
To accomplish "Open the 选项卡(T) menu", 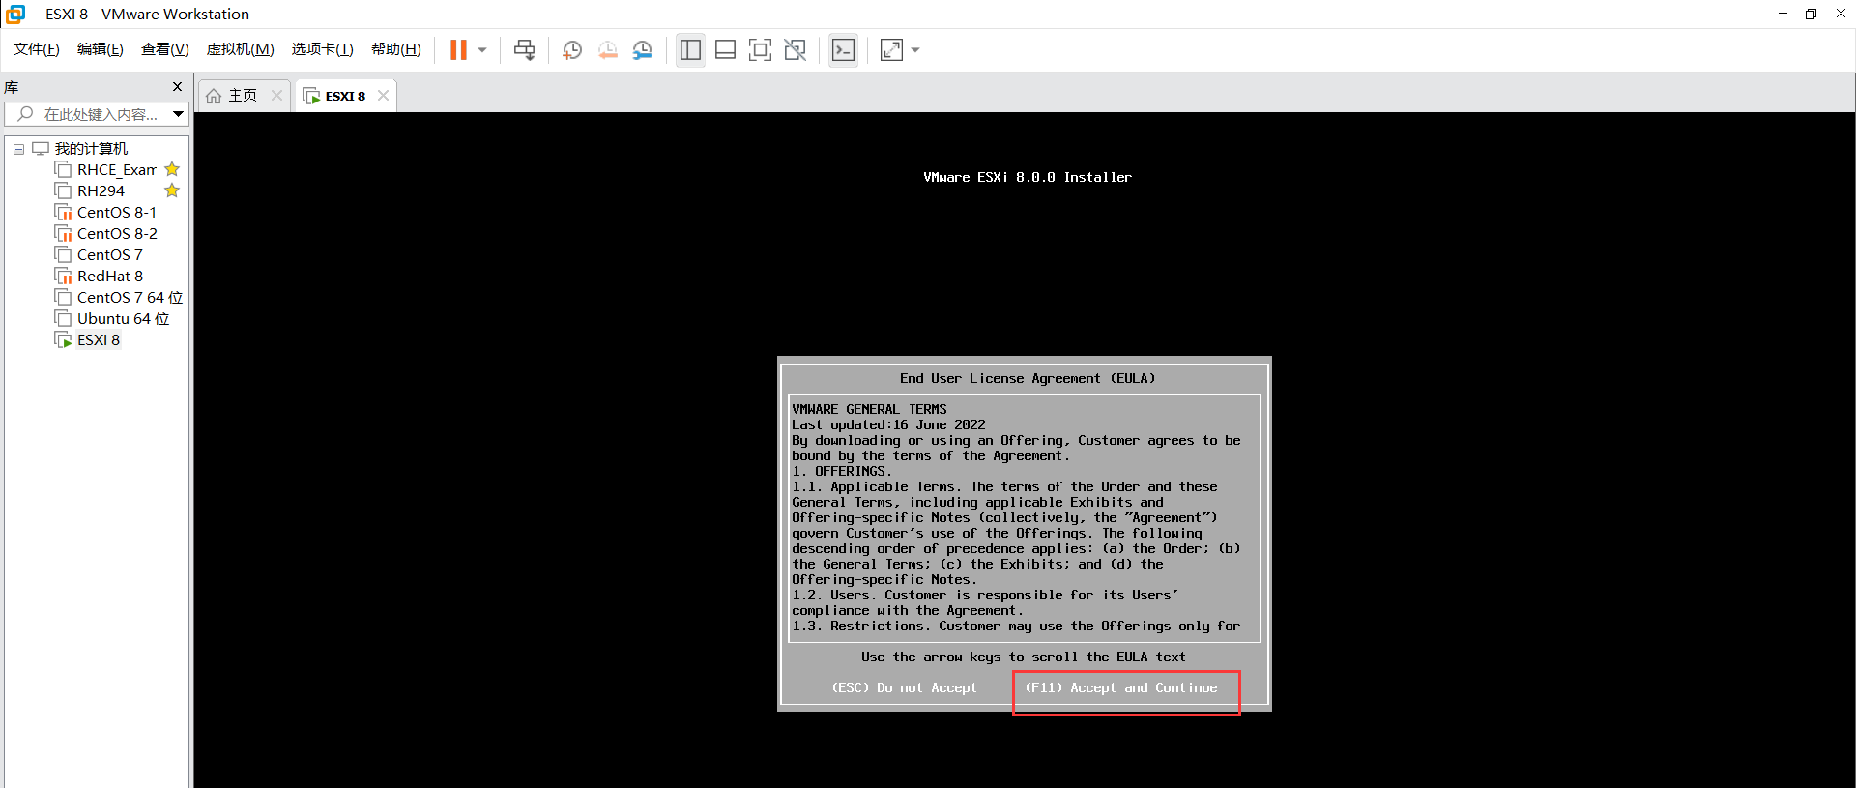I will pos(323,49).
